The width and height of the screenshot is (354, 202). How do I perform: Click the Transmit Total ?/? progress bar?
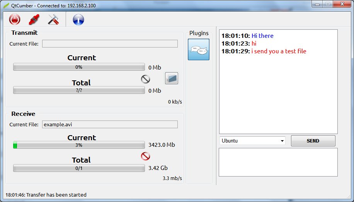coord(79,90)
